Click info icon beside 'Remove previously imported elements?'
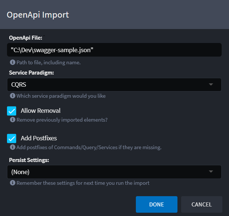Screen dimensions: 229x216 (x=13, y=120)
